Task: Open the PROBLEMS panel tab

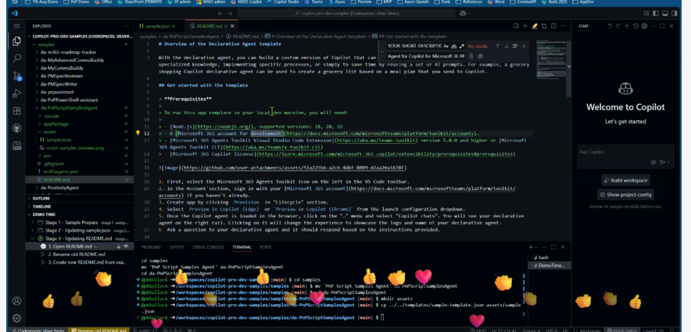Action: coord(150,248)
